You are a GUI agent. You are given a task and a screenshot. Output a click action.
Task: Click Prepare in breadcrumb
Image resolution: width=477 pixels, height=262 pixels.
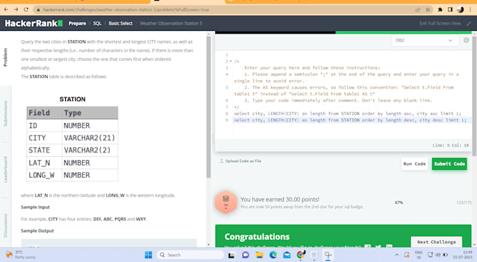[77, 23]
